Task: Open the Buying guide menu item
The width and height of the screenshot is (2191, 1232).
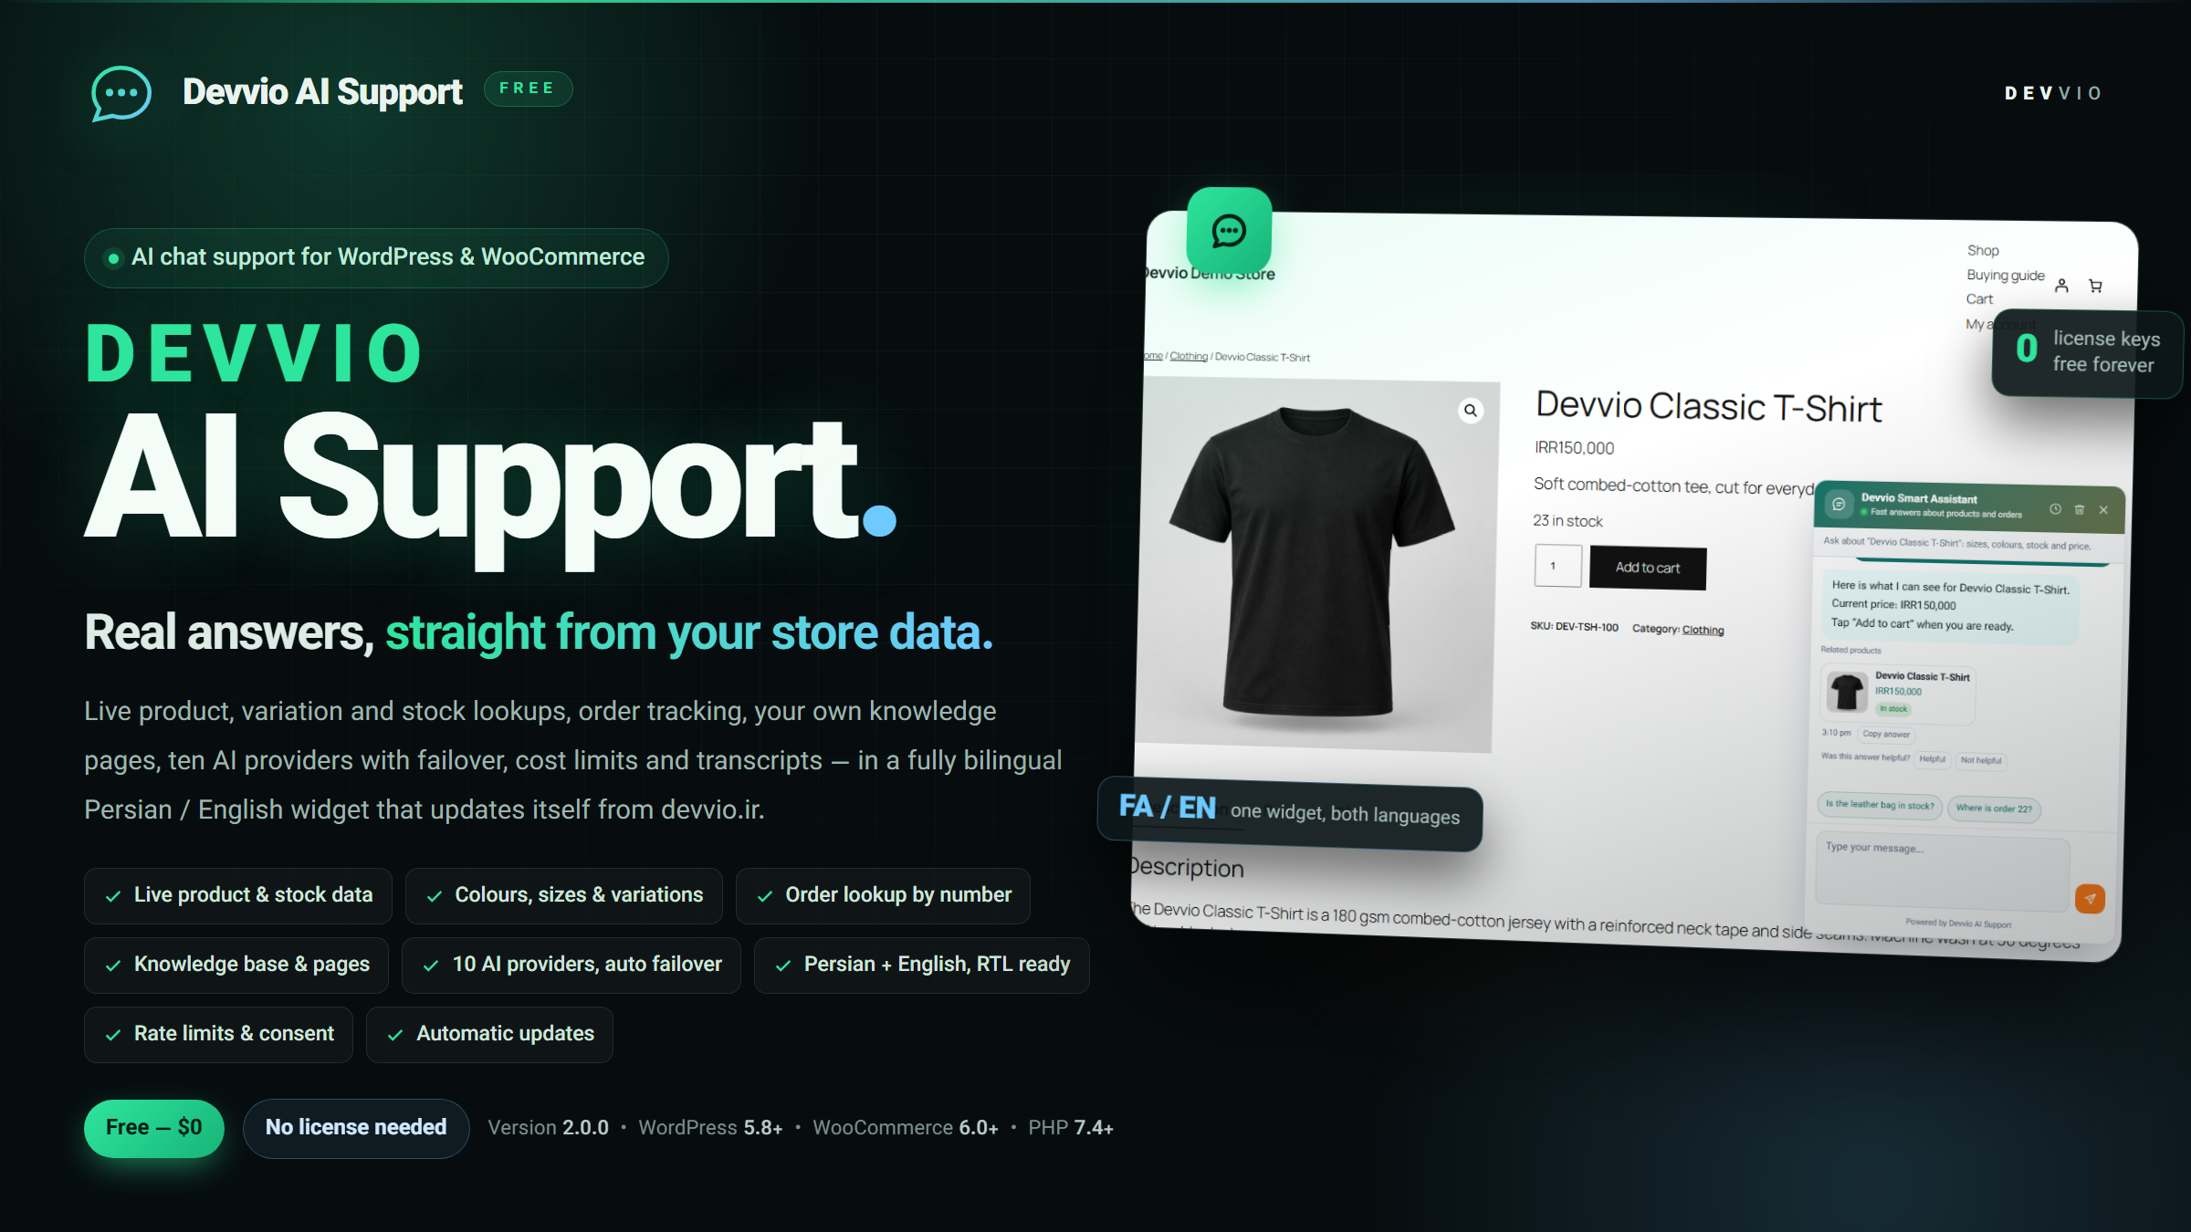Action: click(x=2006, y=275)
